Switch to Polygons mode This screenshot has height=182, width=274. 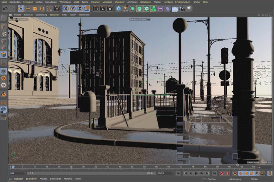(4, 55)
